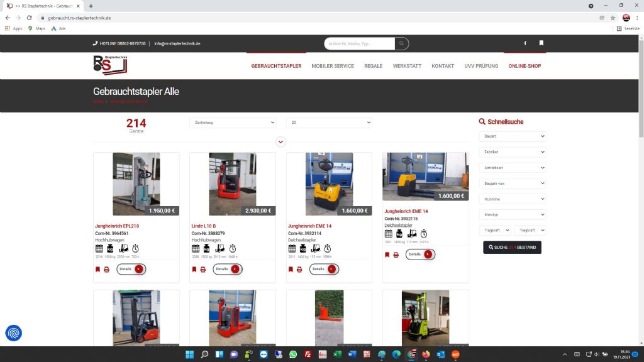Open Details for Jungheinrich EME 14 Com-Nr. 3932115
This screenshot has width=644, height=362.
click(x=420, y=255)
